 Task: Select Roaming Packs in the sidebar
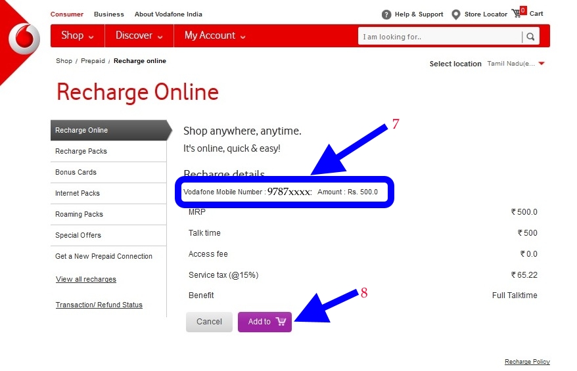click(x=108, y=214)
